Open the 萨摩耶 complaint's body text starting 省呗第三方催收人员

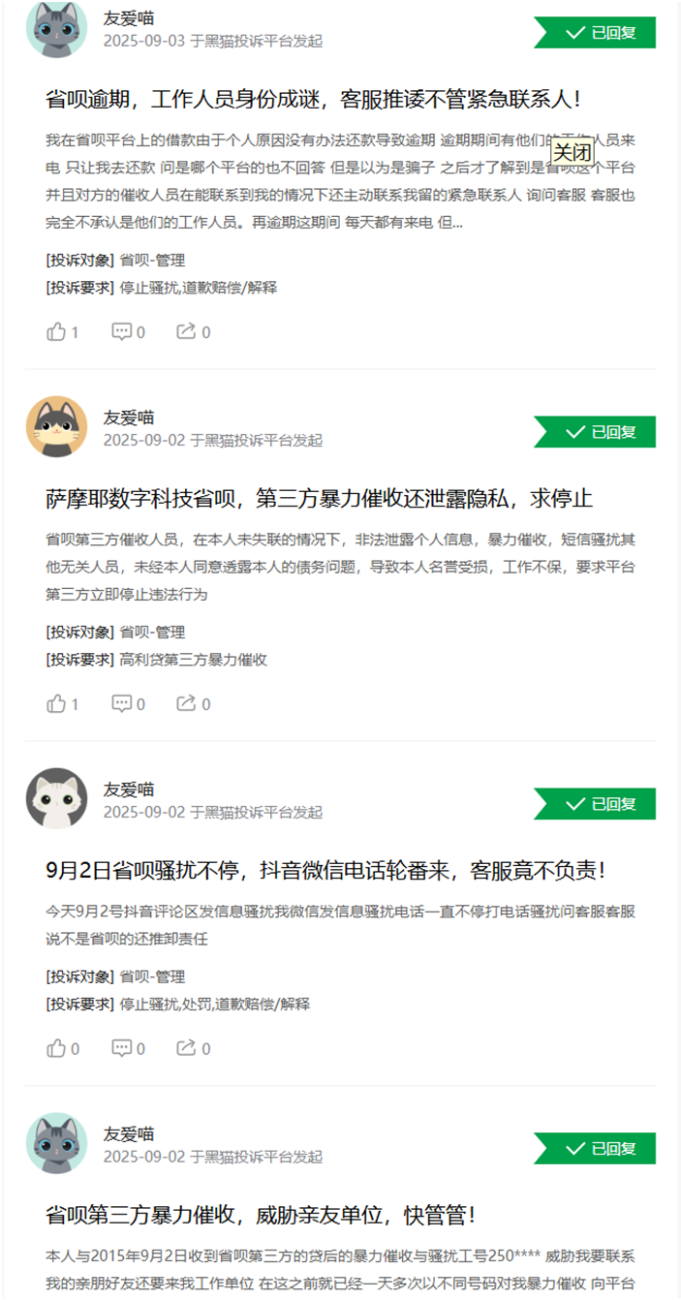[x=341, y=567]
